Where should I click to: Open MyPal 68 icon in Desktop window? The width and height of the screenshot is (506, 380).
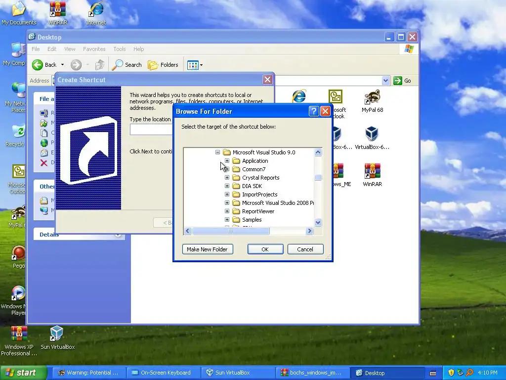click(372, 101)
